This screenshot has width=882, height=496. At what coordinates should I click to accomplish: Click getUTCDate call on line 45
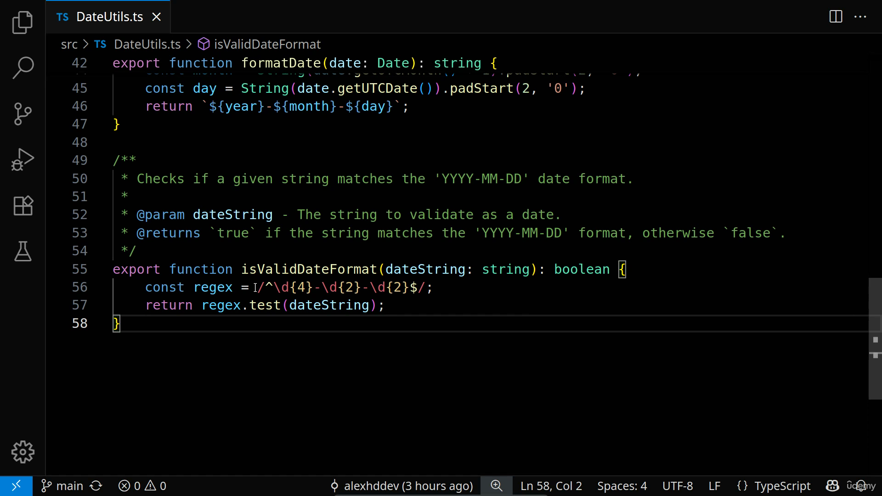tap(377, 89)
